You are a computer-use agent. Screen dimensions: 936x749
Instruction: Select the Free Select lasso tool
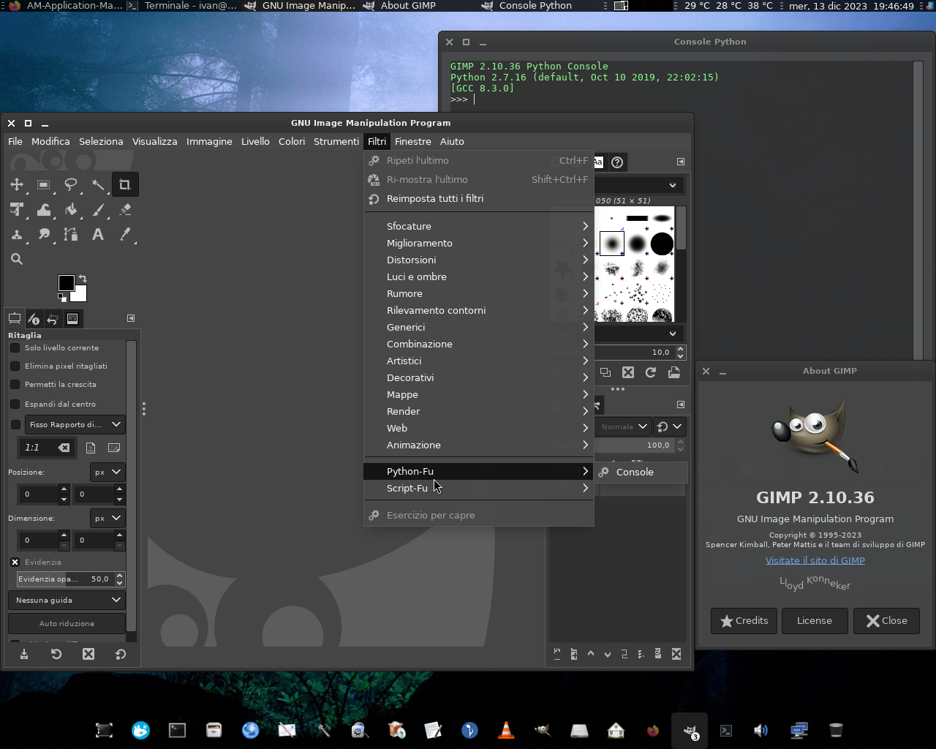click(71, 184)
